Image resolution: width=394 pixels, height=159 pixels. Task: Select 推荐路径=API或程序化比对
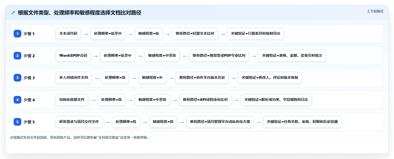click(x=205, y=100)
